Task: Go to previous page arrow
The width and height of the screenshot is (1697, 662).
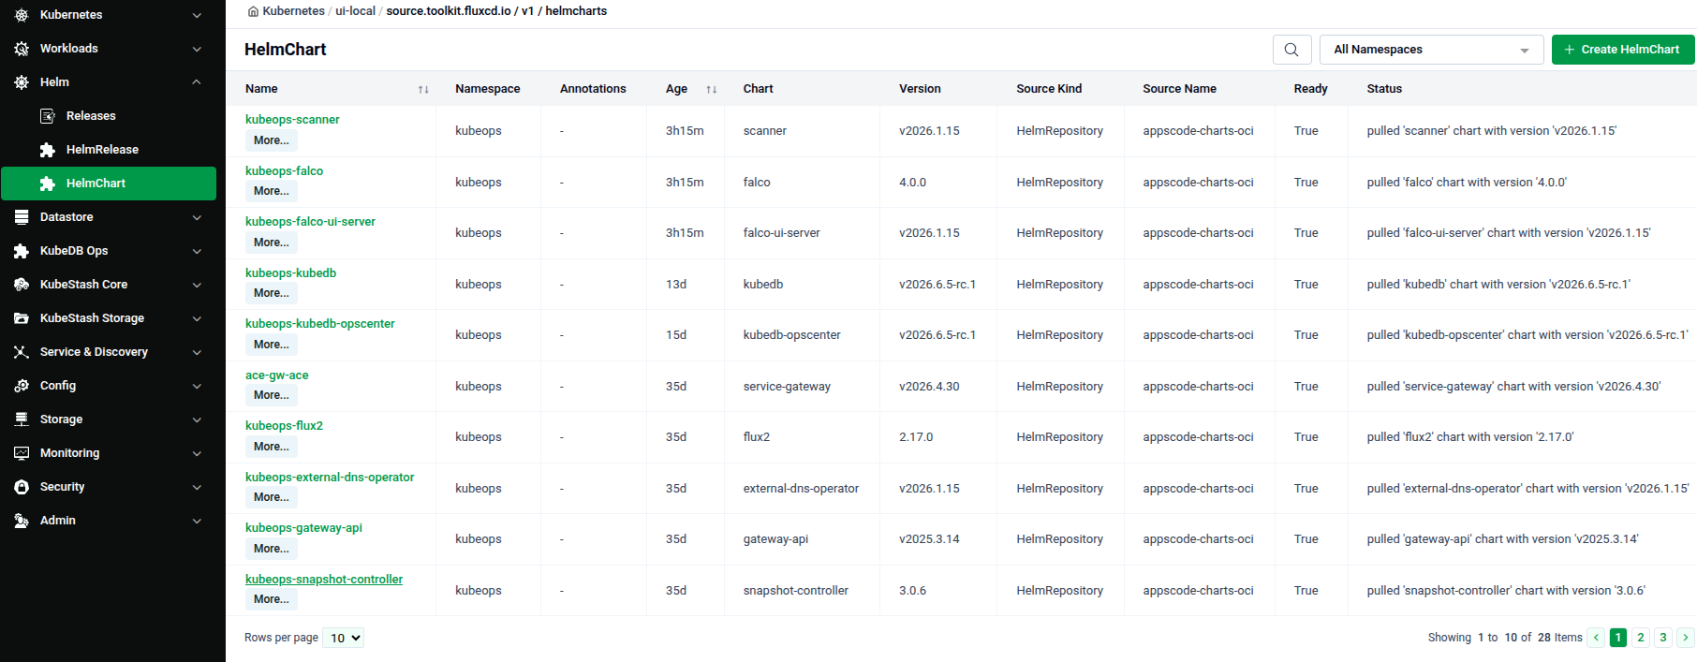Action: [1596, 638]
